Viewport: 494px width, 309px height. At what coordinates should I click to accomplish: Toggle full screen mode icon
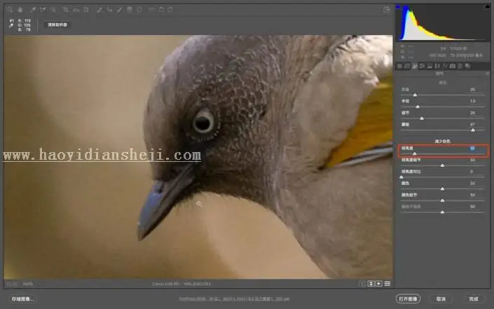(387, 10)
